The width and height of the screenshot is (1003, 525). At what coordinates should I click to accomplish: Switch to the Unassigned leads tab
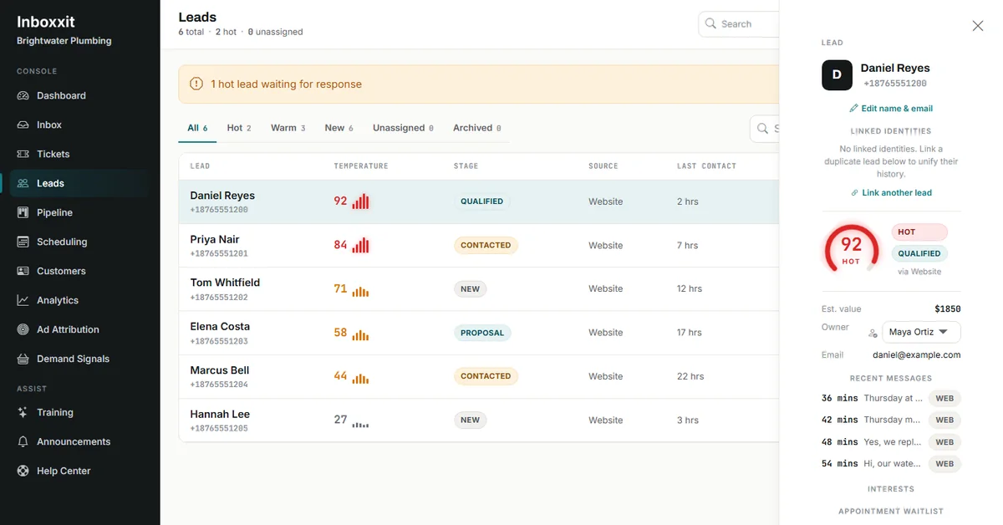pos(403,128)
